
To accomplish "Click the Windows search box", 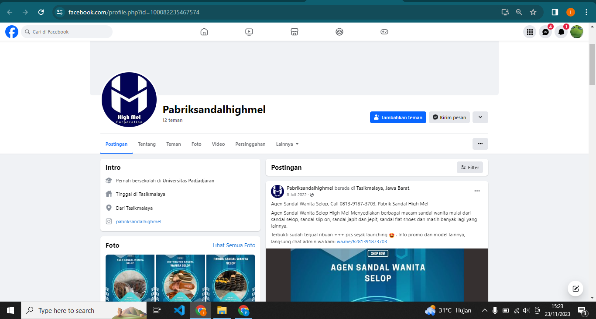I will pos(84,311).
